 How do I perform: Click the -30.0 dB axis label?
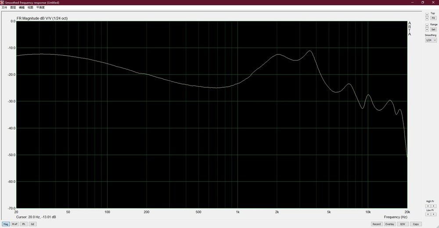coord(11,101)
